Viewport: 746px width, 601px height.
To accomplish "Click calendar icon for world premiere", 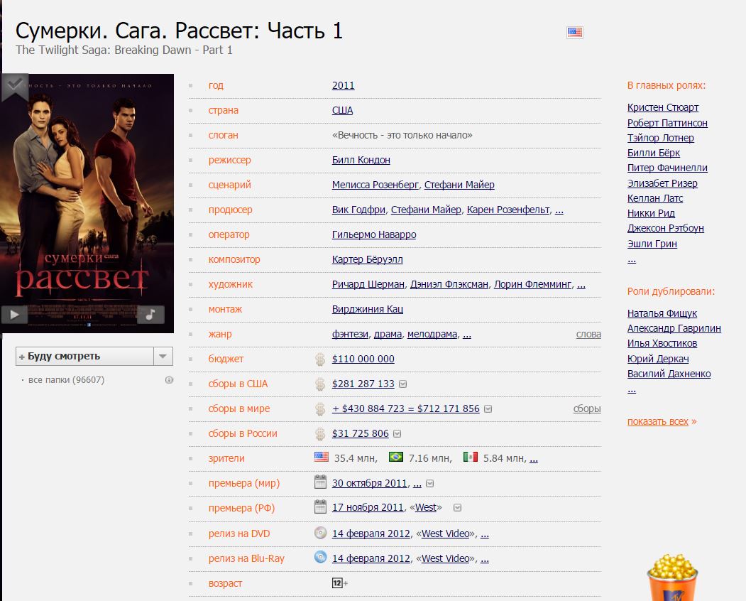I will [321, 482].
